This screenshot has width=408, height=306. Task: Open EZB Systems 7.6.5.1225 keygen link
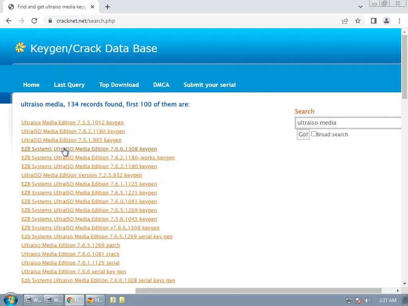point(89,193)
